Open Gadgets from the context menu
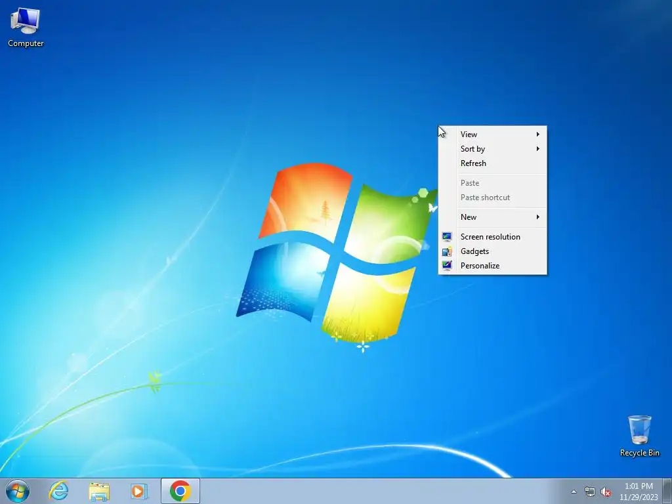 point(492,251)
